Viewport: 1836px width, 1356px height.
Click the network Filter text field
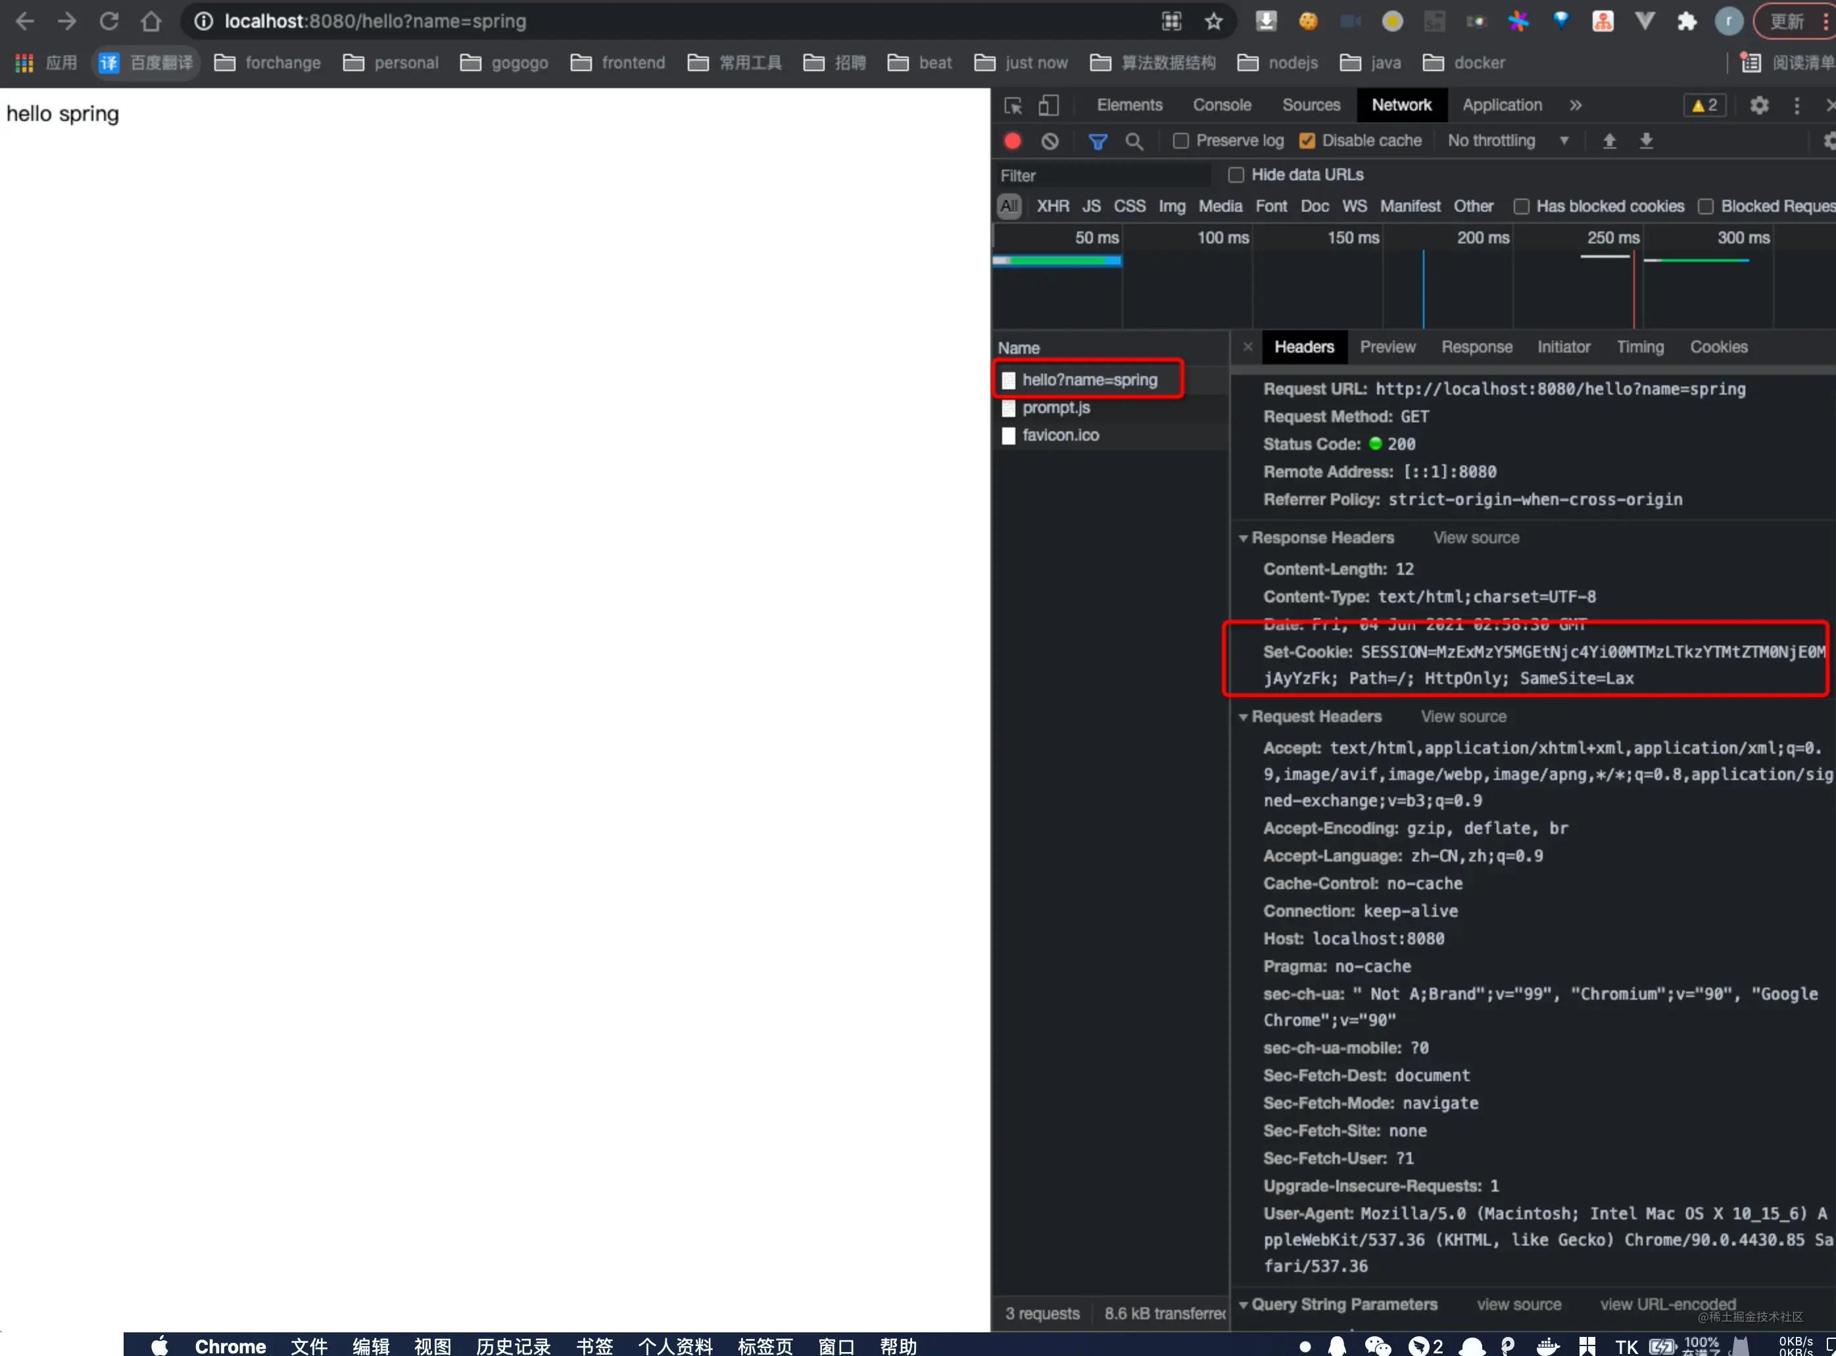pos(1103,175)
